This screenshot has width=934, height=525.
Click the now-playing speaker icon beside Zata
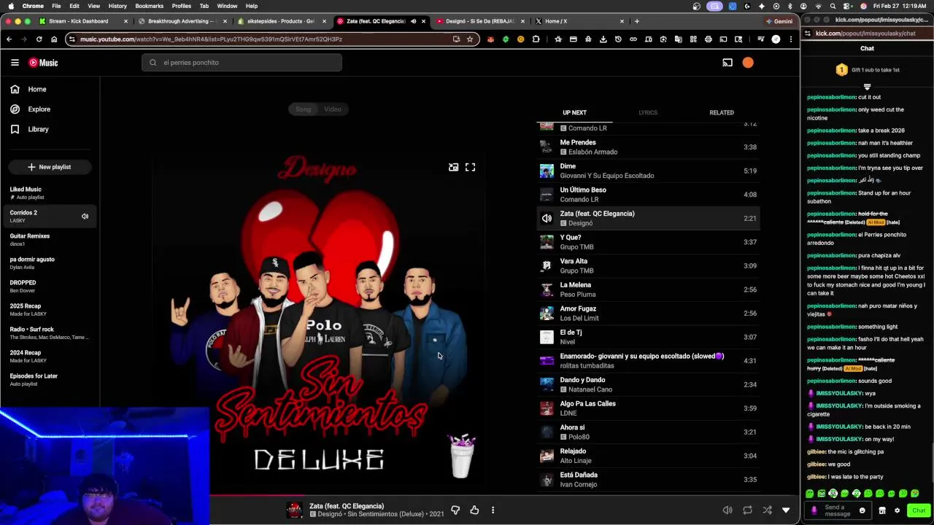pos(547,218)
